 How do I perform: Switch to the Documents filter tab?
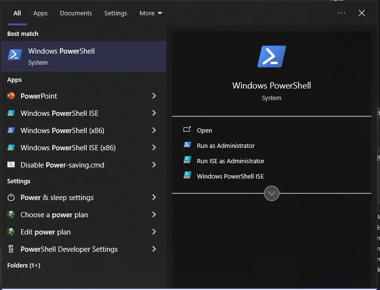coord(76,13)
